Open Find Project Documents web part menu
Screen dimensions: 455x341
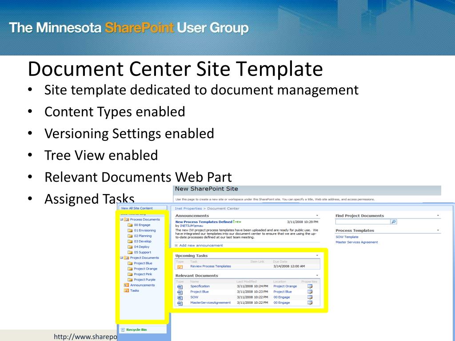point(438,216)
